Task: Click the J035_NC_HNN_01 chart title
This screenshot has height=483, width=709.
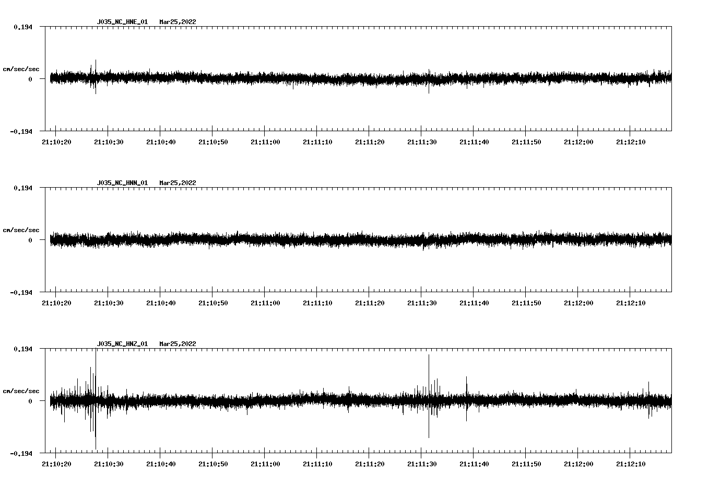Action: [122, 183]
